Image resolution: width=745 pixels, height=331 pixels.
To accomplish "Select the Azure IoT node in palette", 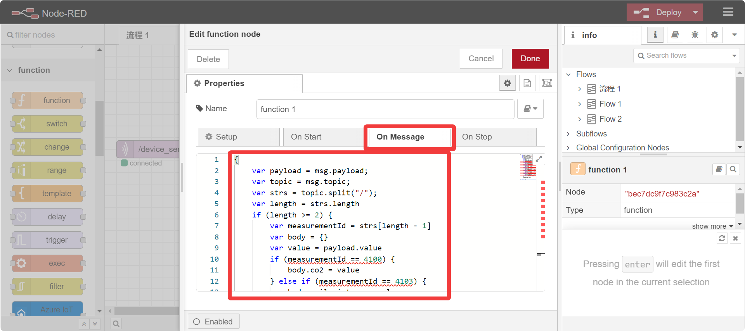I will coord(48,309).
